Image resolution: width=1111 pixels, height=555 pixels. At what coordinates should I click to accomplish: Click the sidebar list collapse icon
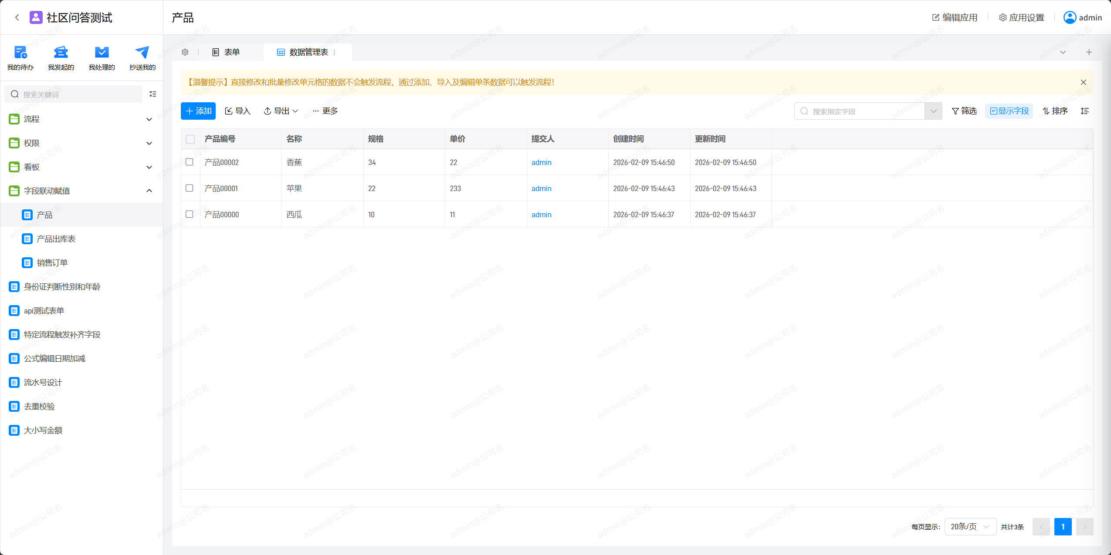152,94
